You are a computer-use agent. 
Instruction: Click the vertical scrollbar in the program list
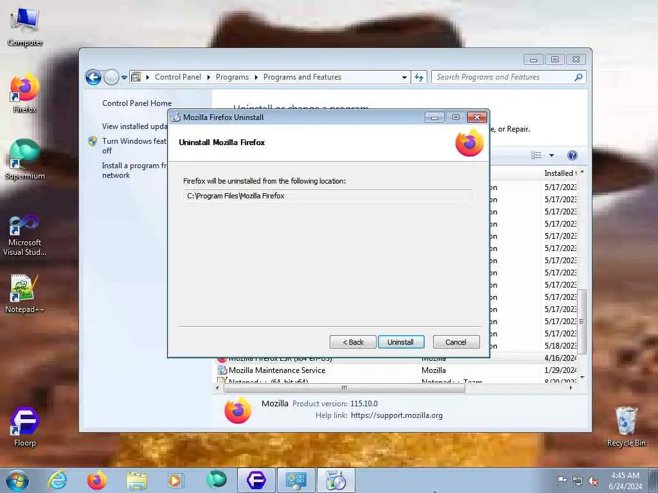click(x=582, y=321)
